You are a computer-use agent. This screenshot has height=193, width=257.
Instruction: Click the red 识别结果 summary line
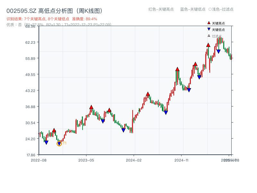pos(52,19)
